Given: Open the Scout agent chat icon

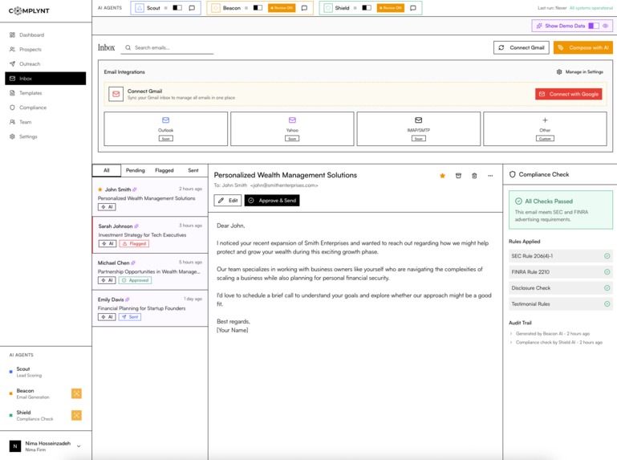Looking at the screenshot, I should pyautogui.click(x=192, y=8).
